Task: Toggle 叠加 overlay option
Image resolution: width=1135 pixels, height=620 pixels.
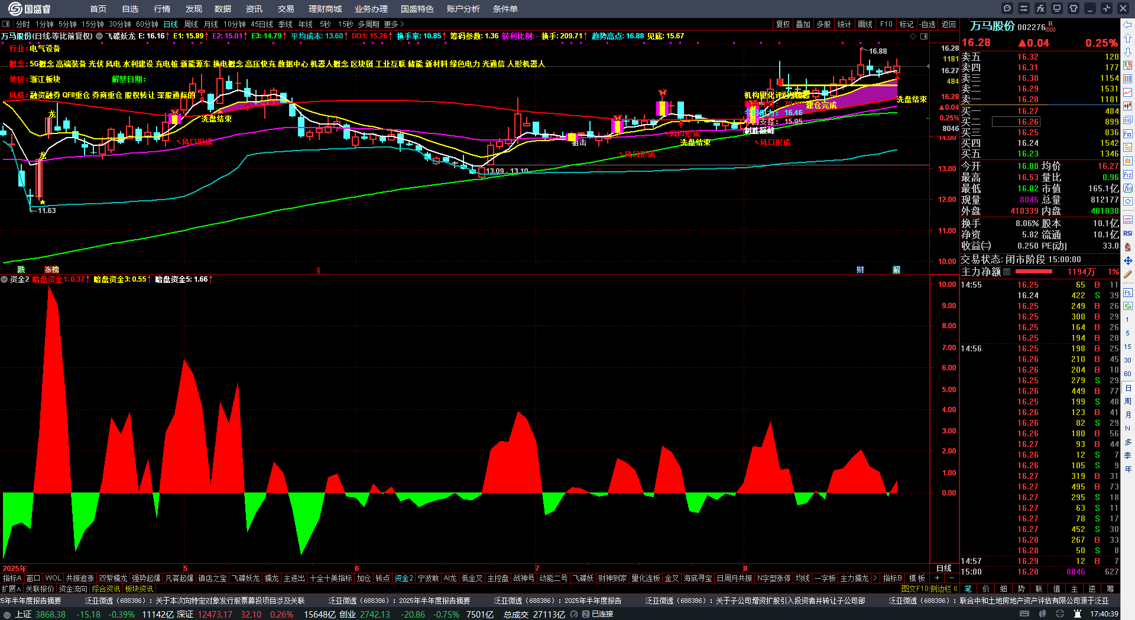Action: (x=803, y=24)
